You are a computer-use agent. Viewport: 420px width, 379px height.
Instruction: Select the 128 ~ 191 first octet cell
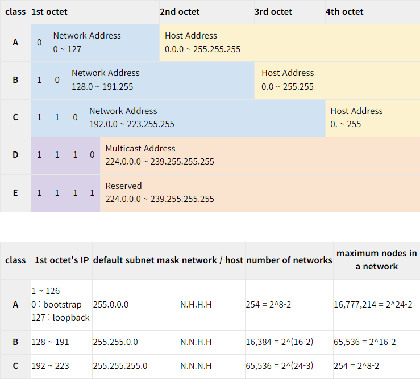click(61, 342)
